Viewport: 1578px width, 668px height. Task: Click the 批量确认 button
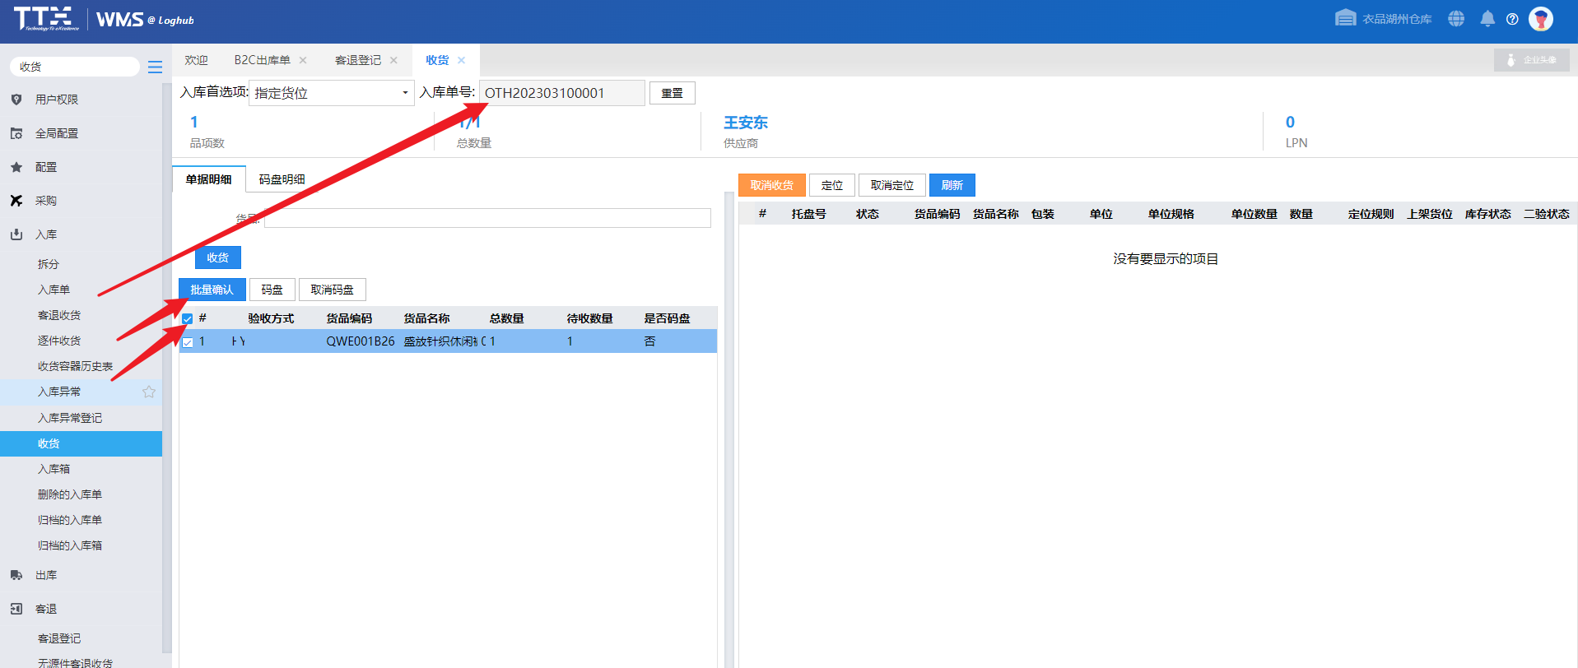point(212,290)
